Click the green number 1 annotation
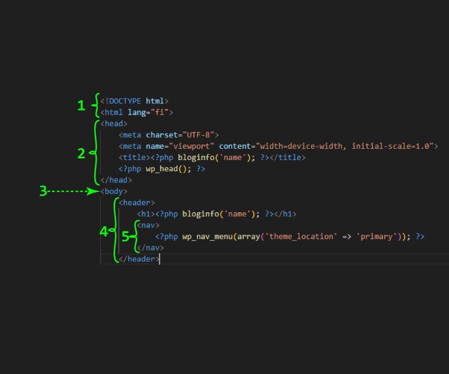The image size is (449, 374). click(81, 106)
